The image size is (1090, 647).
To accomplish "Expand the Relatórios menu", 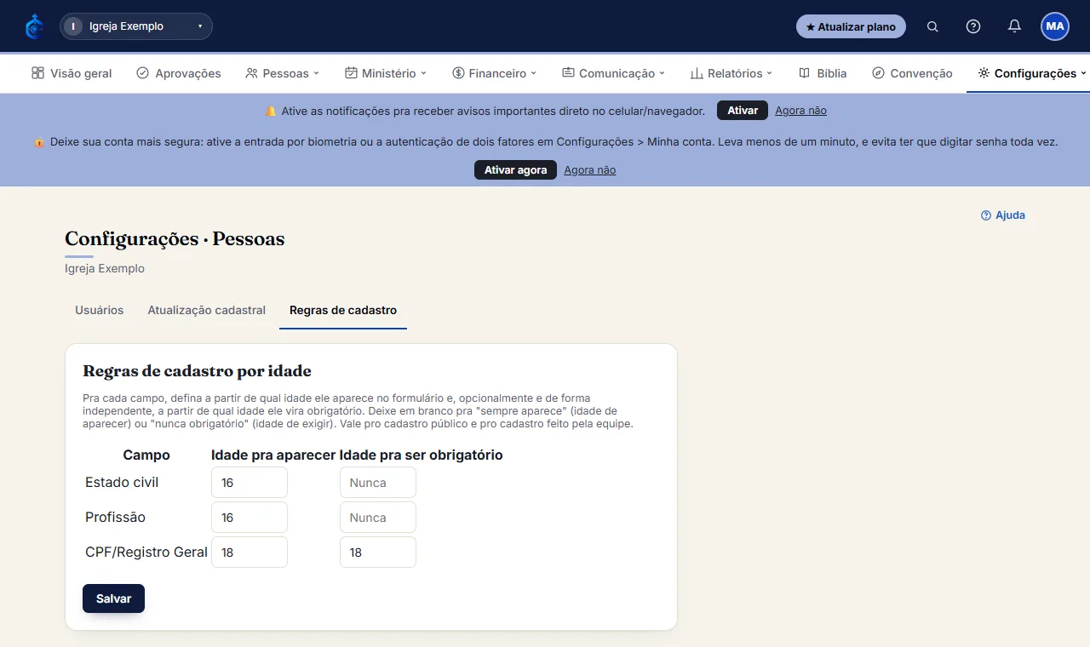I will coord(731,73).
